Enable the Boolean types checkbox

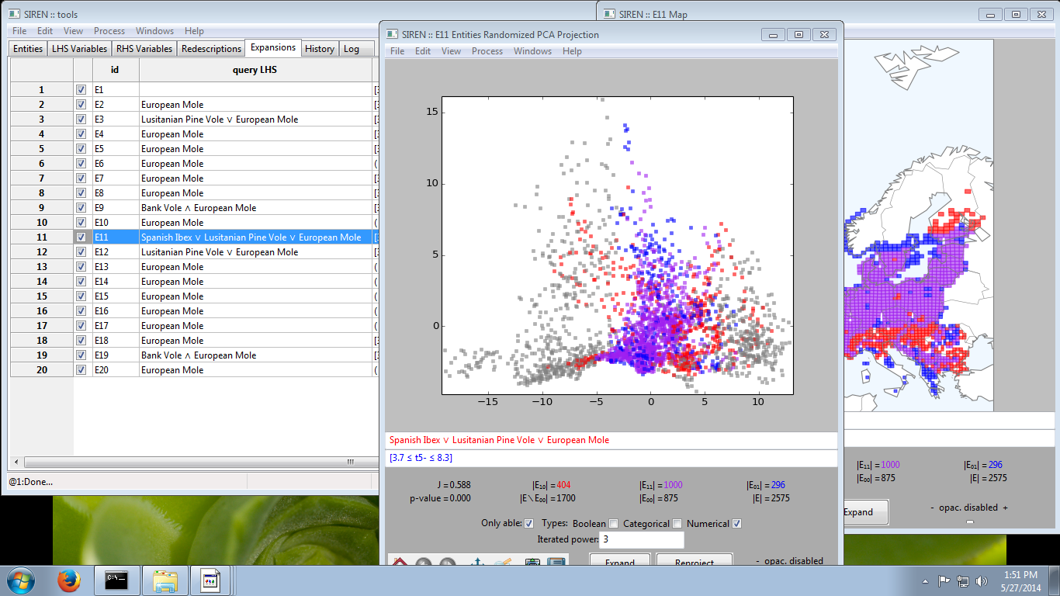pos(614,523)
